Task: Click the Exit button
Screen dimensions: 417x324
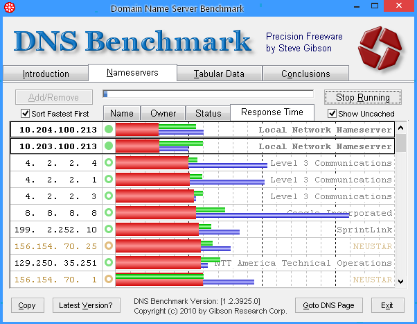Action: pos(387,305)
